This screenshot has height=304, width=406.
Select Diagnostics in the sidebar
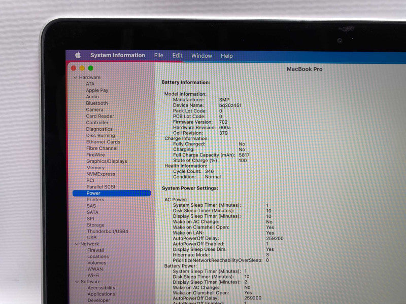pos(99,129)
